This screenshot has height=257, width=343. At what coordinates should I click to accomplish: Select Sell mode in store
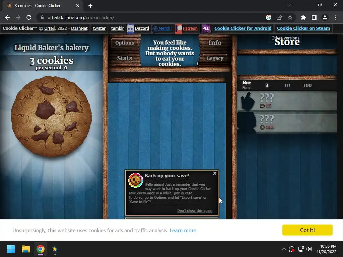click(x=247, y=88)
